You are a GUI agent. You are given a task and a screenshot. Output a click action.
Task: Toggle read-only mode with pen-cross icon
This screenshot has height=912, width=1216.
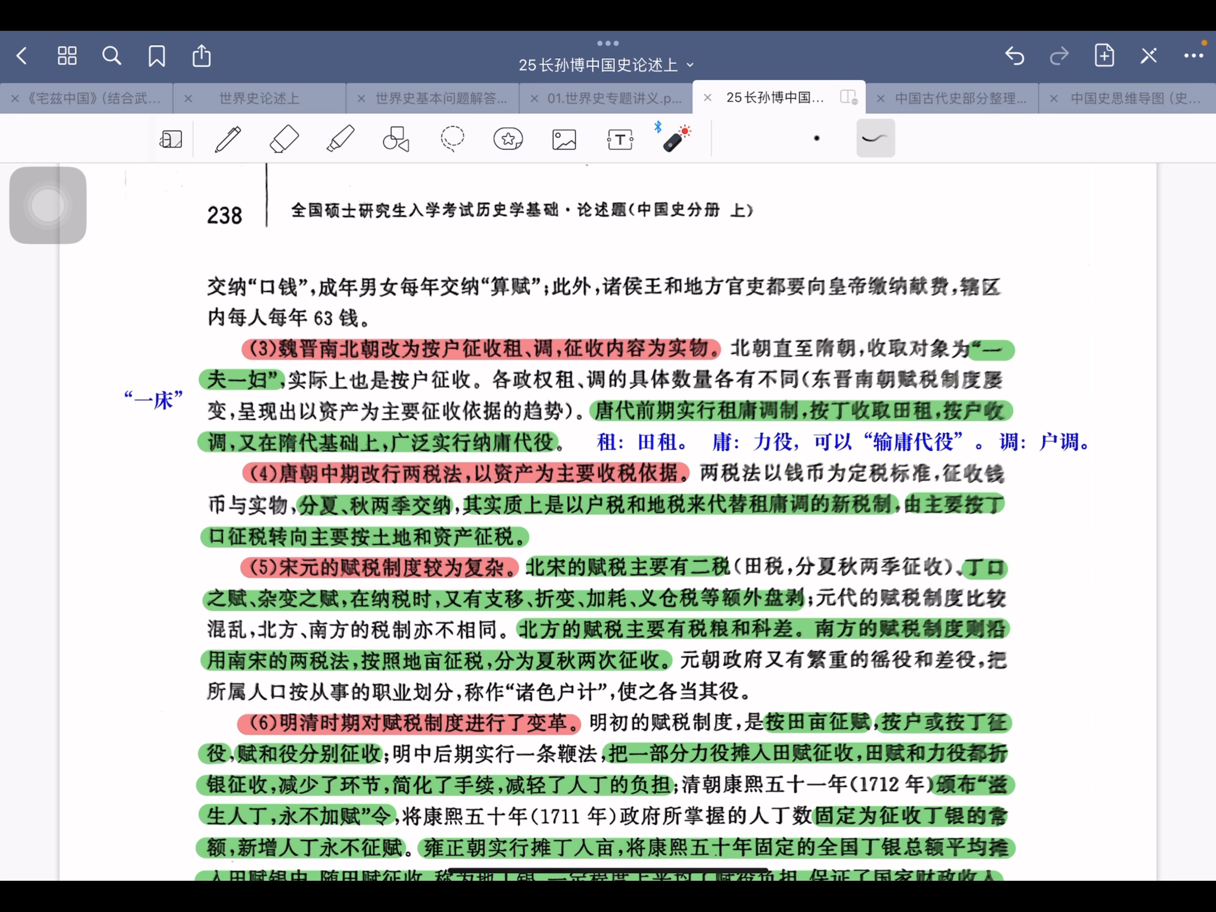tap(1149, 56)
